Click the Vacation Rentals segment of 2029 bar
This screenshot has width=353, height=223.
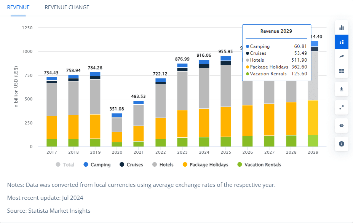click(x=313, y=141)
